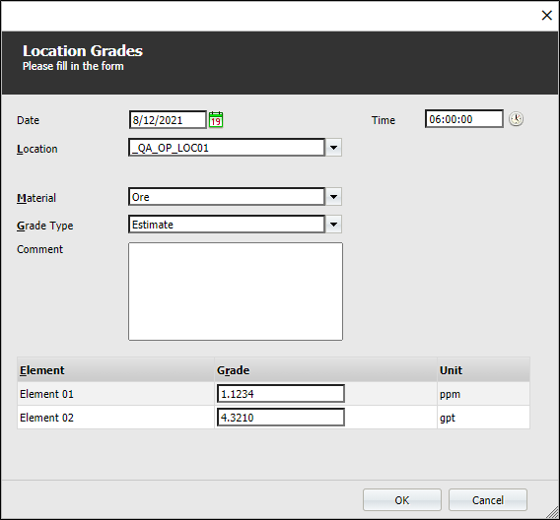Screen dimensions: 560x520
Task: Expand the Grade Type dropdown arrow
Action: click(333, 225)
